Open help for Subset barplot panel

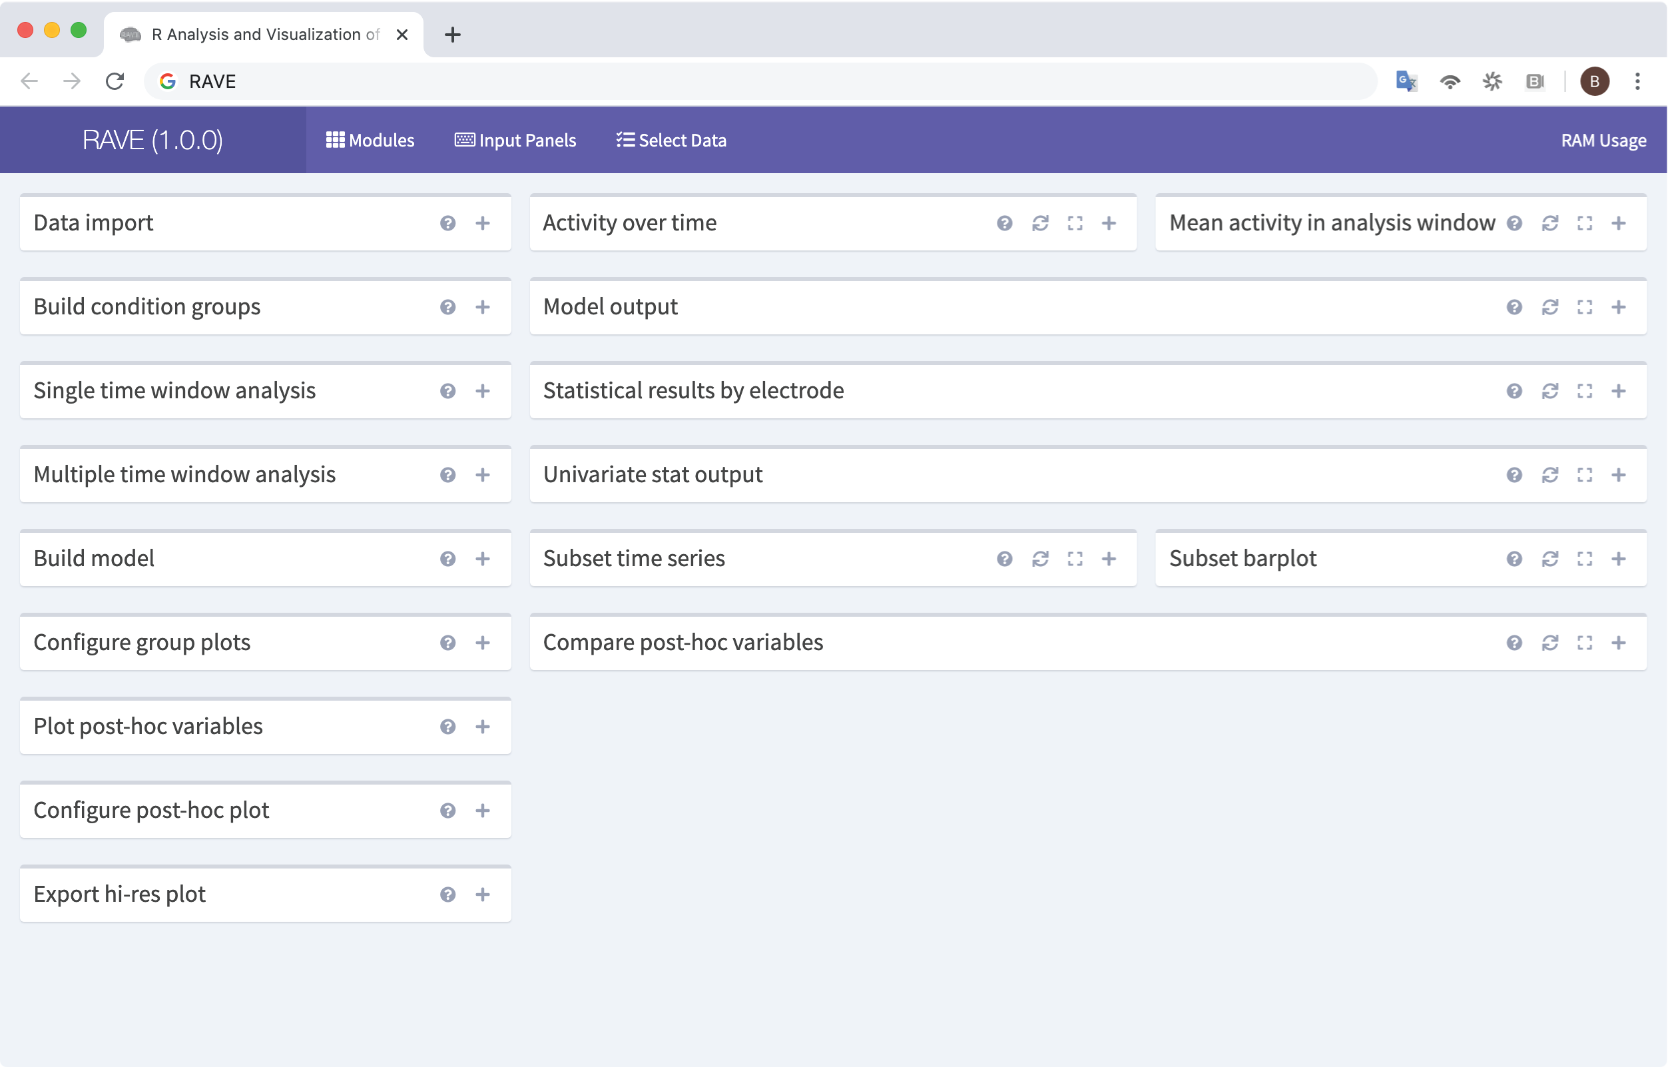pyautogui.click(x=1514, y=558)
